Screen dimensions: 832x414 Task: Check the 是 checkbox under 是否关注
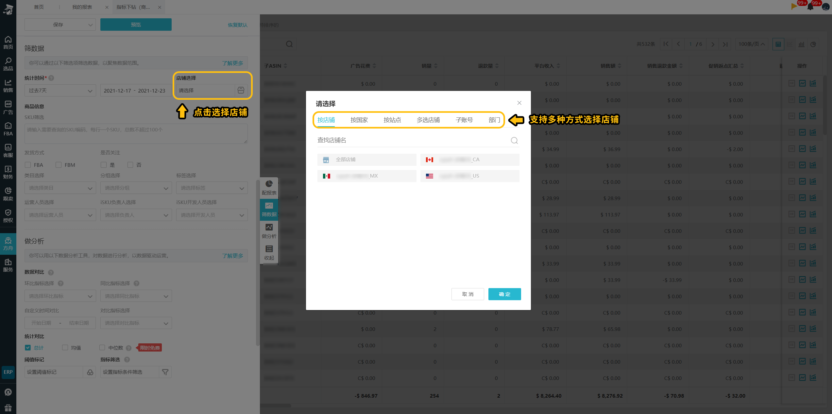pyautogui.click(x=104, y=165)
